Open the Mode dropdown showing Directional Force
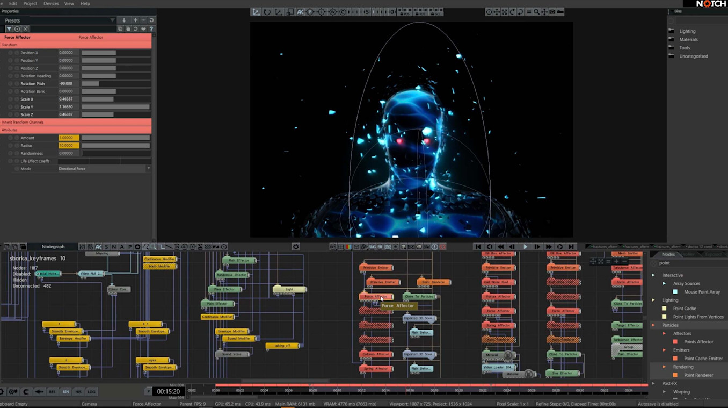The width and height of the screenshot is (728, 408). coord(104,169)
